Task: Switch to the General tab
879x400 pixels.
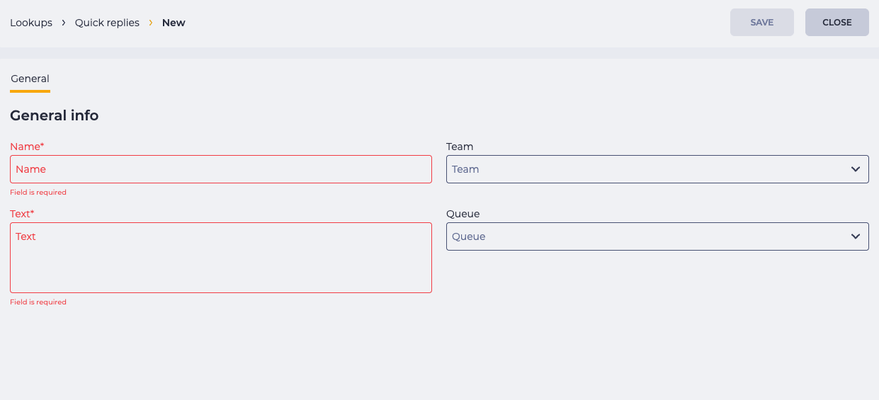Action: (30, 79)
